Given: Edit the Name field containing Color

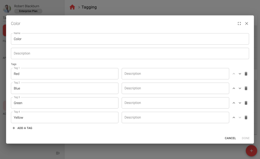Looking at the screenshot, I should click(130, 39).
